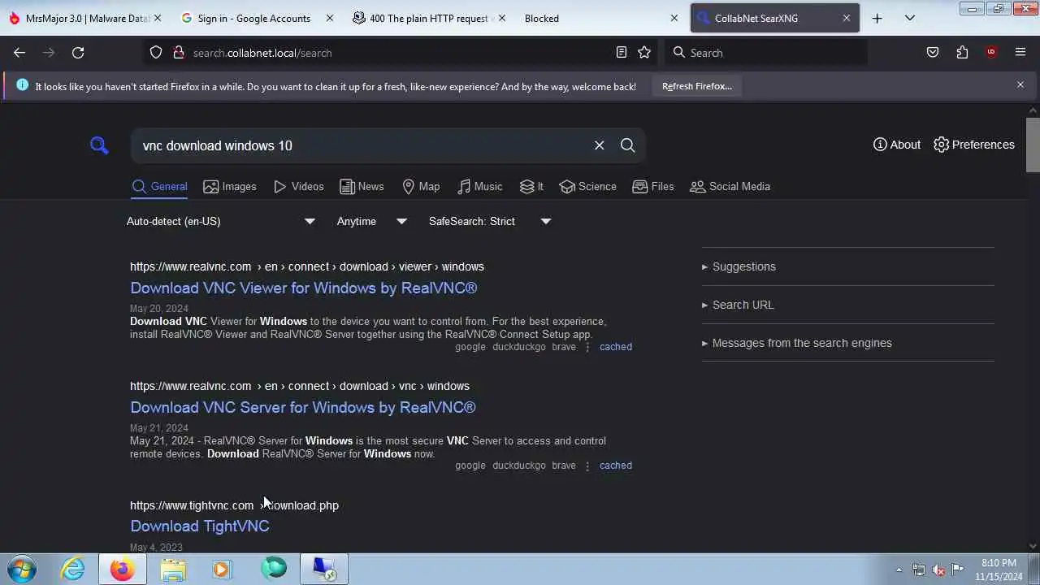Switch to Music category
Image resolution: width=1040 pixels, height=585 pixels.
479,187
